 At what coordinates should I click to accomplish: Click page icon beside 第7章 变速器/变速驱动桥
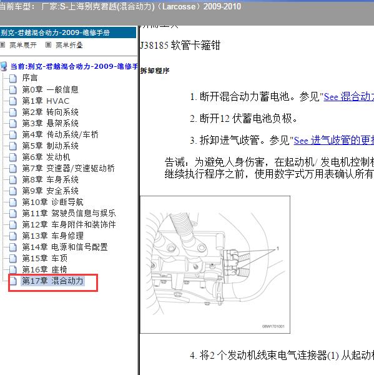pos(13,168)
